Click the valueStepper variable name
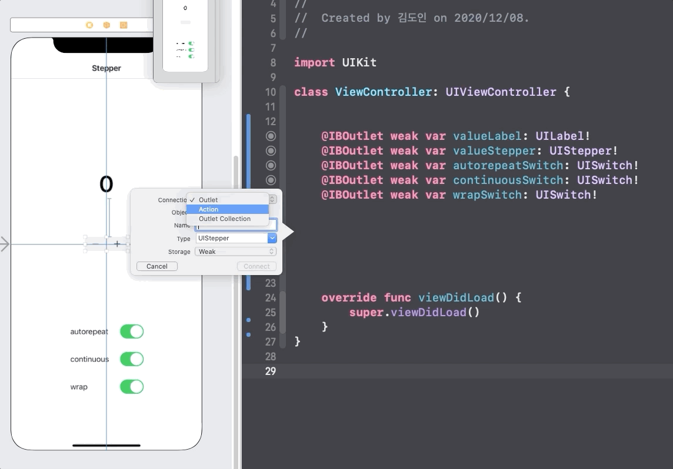The height and width of the screenshot is (469, 673). coord(494,151)
